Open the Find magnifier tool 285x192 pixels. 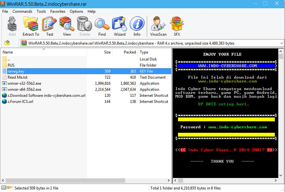point(102,24)
